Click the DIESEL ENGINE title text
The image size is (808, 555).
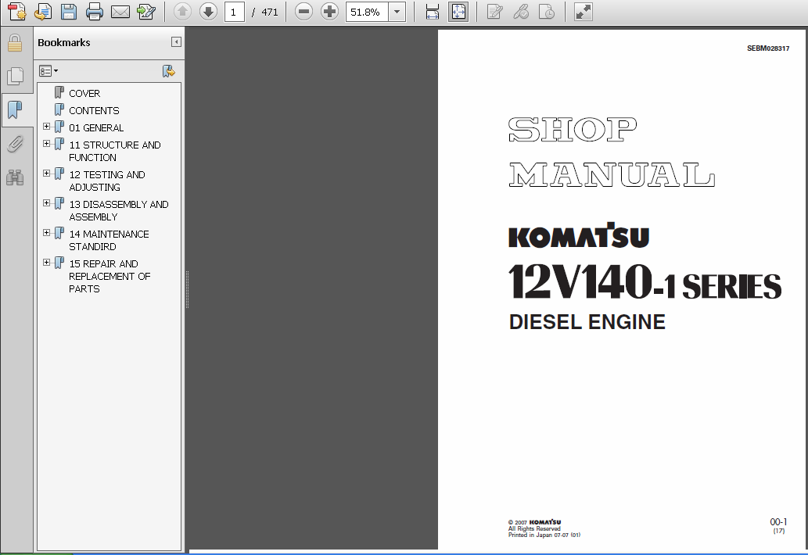(587, 322)
